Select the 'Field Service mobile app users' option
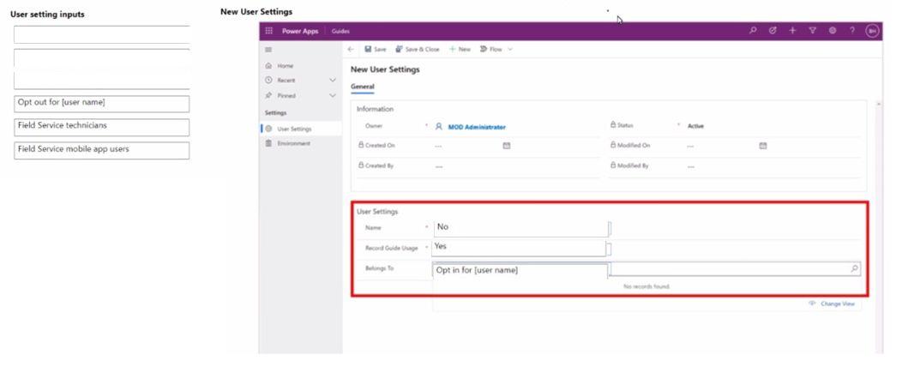This screenshot has height=373, width=902. click(102, 151)
